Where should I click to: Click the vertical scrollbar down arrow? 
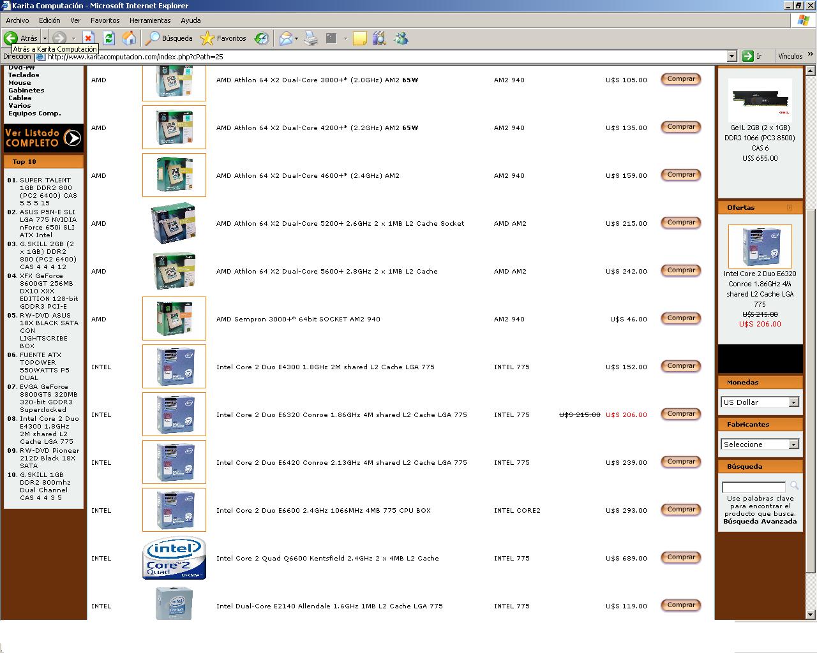pos(811,615)
